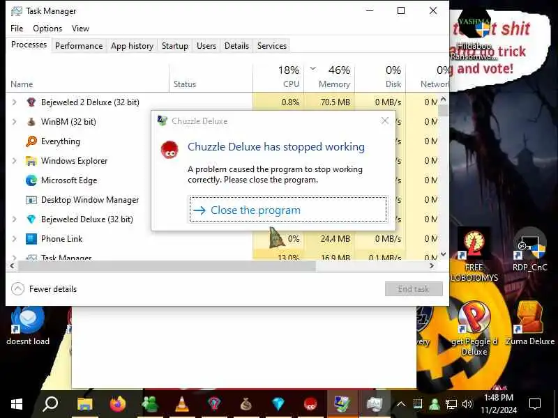
Task: Click the Phone Link icon in process list
Action: [31, 239]
